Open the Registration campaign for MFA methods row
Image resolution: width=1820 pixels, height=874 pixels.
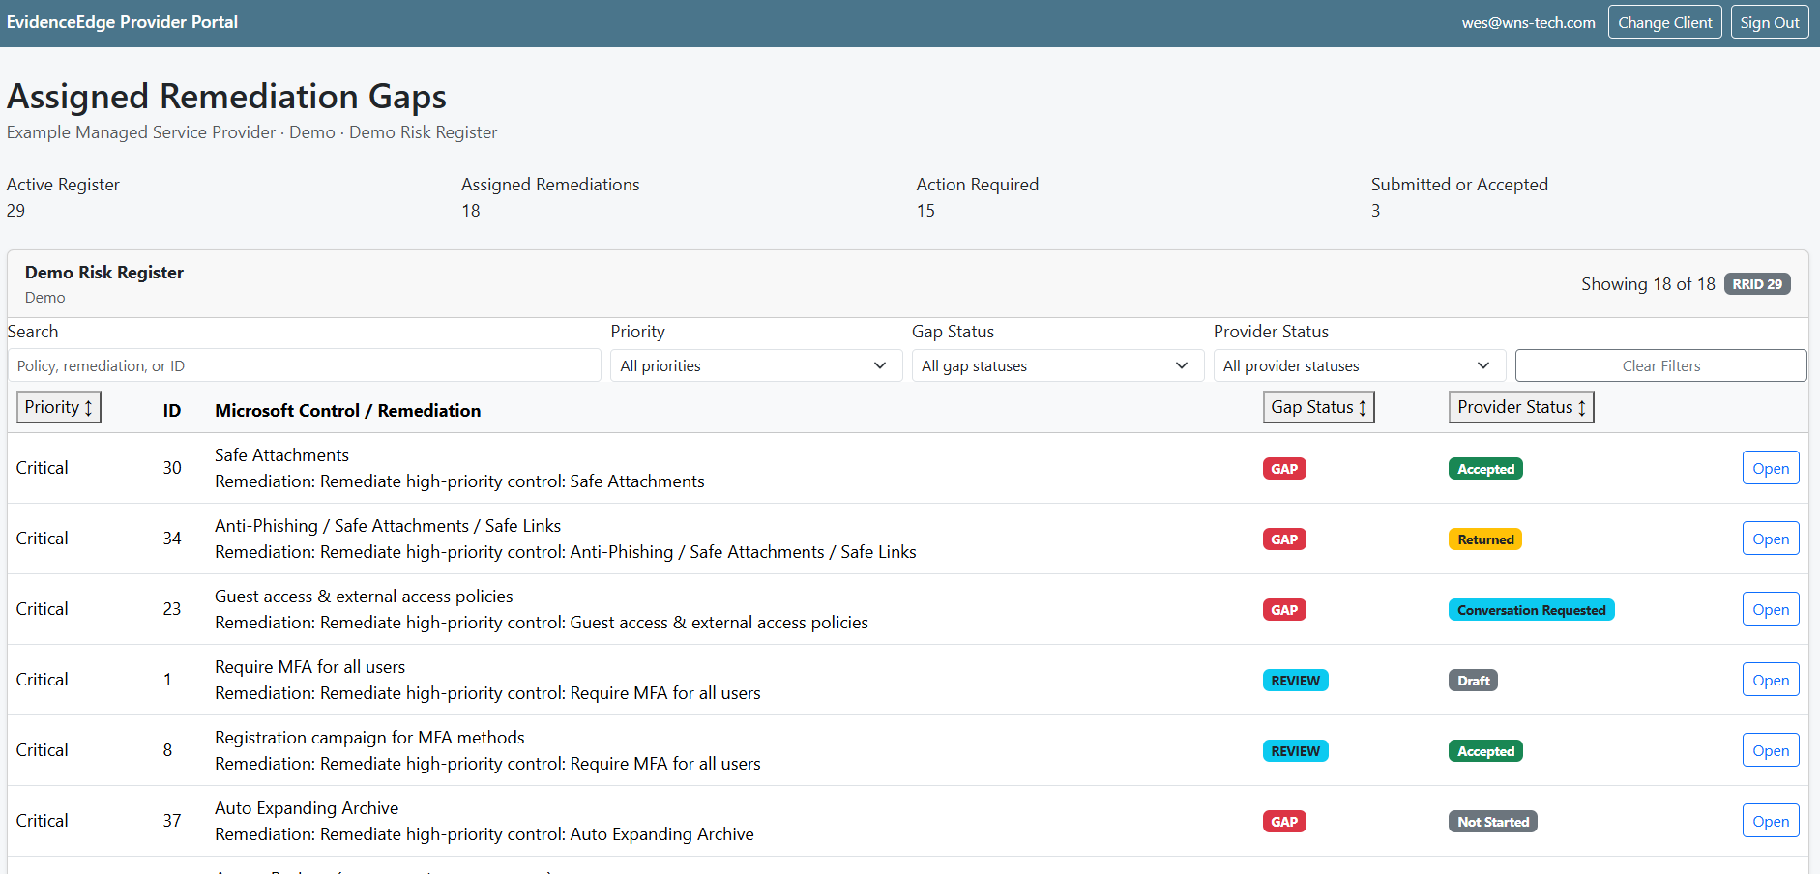pyautogui.click(x=1770, y=750)
